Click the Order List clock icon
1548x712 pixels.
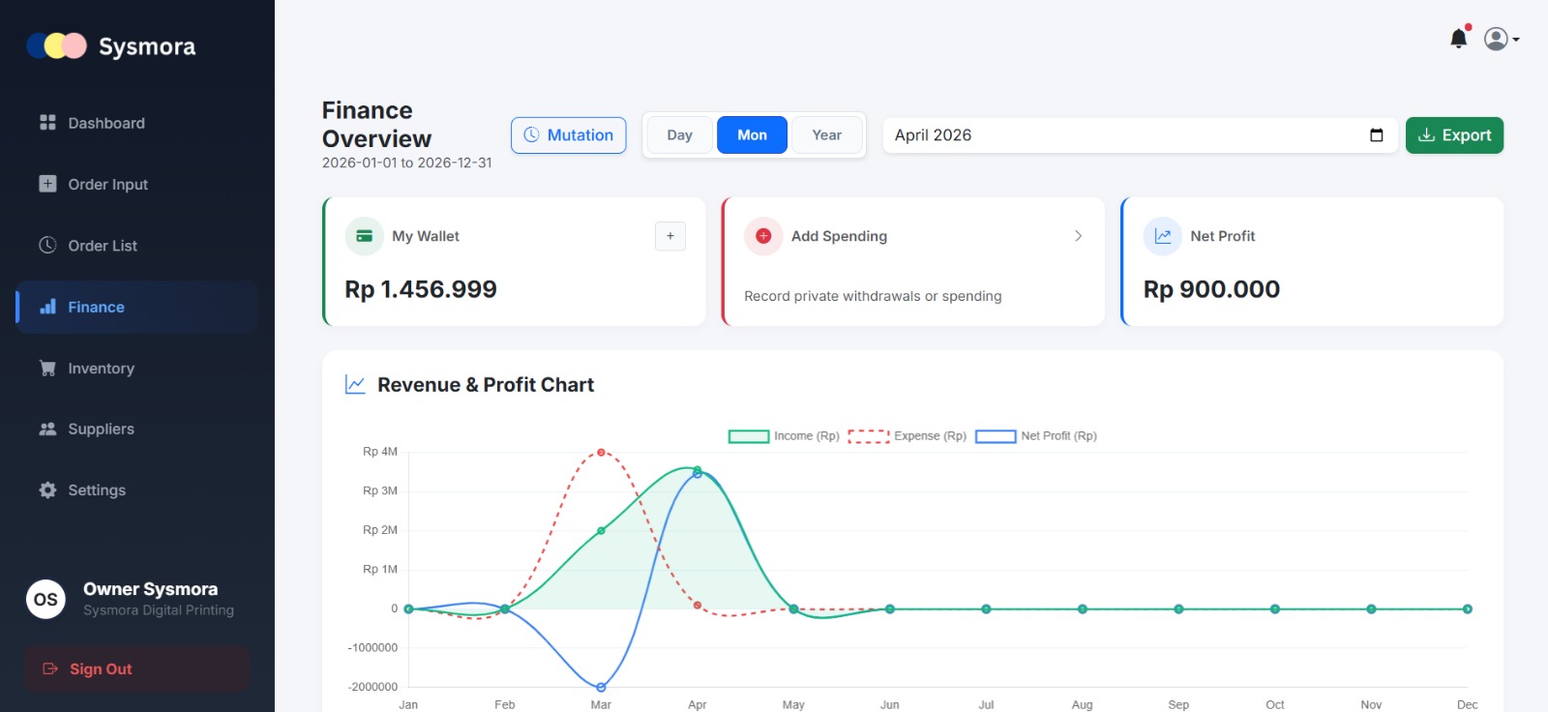coord(47,245)
